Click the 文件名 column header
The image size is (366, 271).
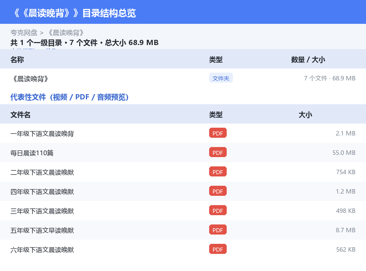point(20,115)
